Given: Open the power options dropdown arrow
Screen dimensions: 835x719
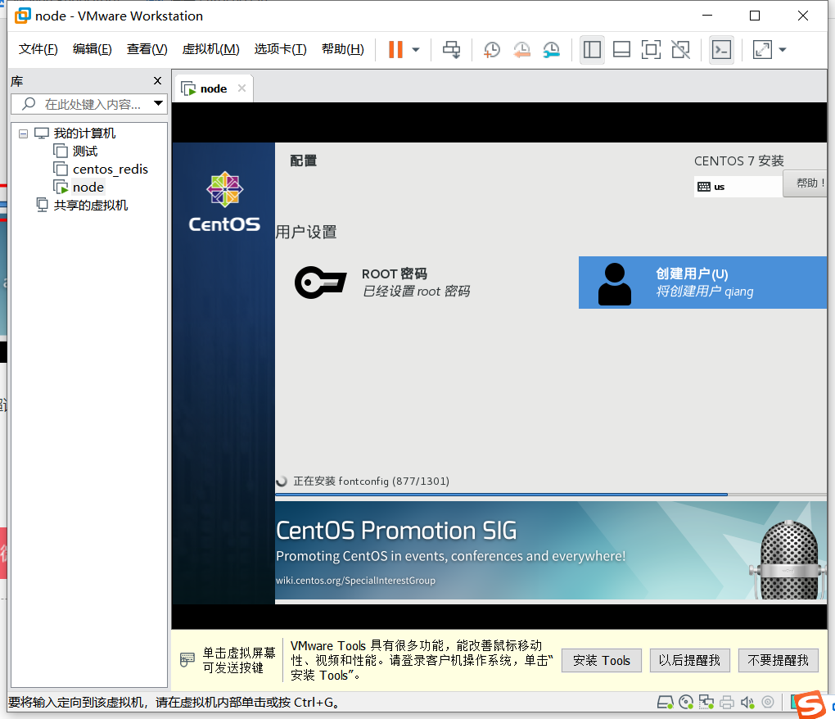Looking at the screenshot, I should click(416, 50).
